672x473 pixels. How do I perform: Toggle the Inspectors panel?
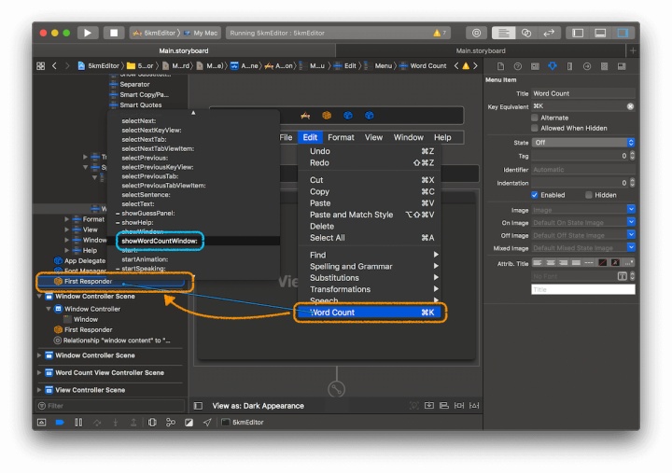pyautogui.click(x=623, y=33)
